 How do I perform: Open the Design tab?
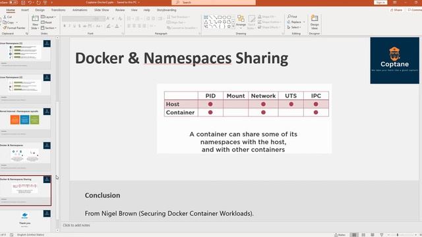(40, 10)
